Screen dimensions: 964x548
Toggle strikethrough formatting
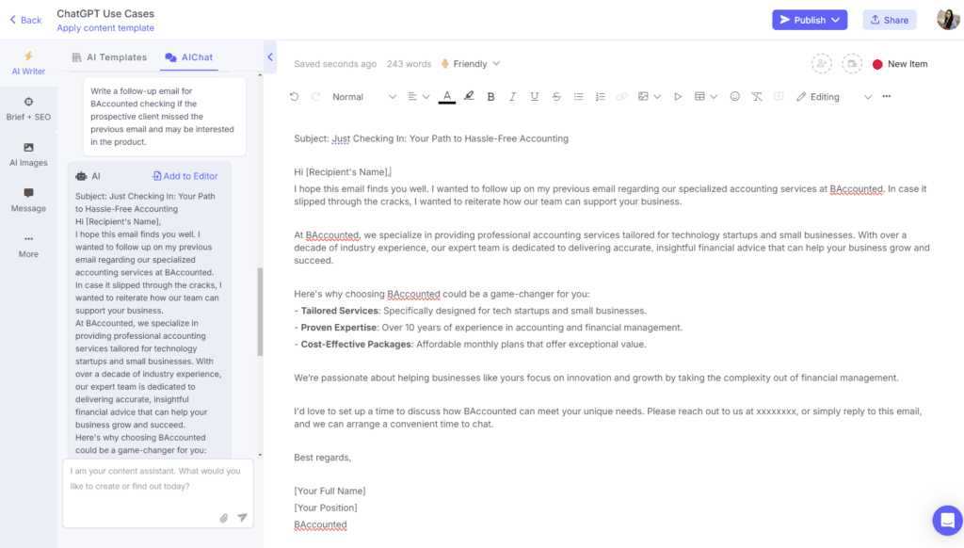(x=556, y=97)
